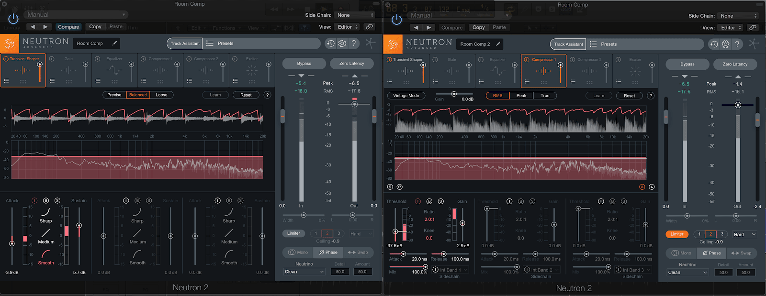
Task: Click Neutrino Amount field in right Neutron
Action: pos(746,273)
